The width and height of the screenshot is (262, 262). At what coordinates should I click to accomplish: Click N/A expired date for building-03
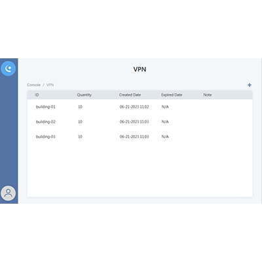pos(165,137)
